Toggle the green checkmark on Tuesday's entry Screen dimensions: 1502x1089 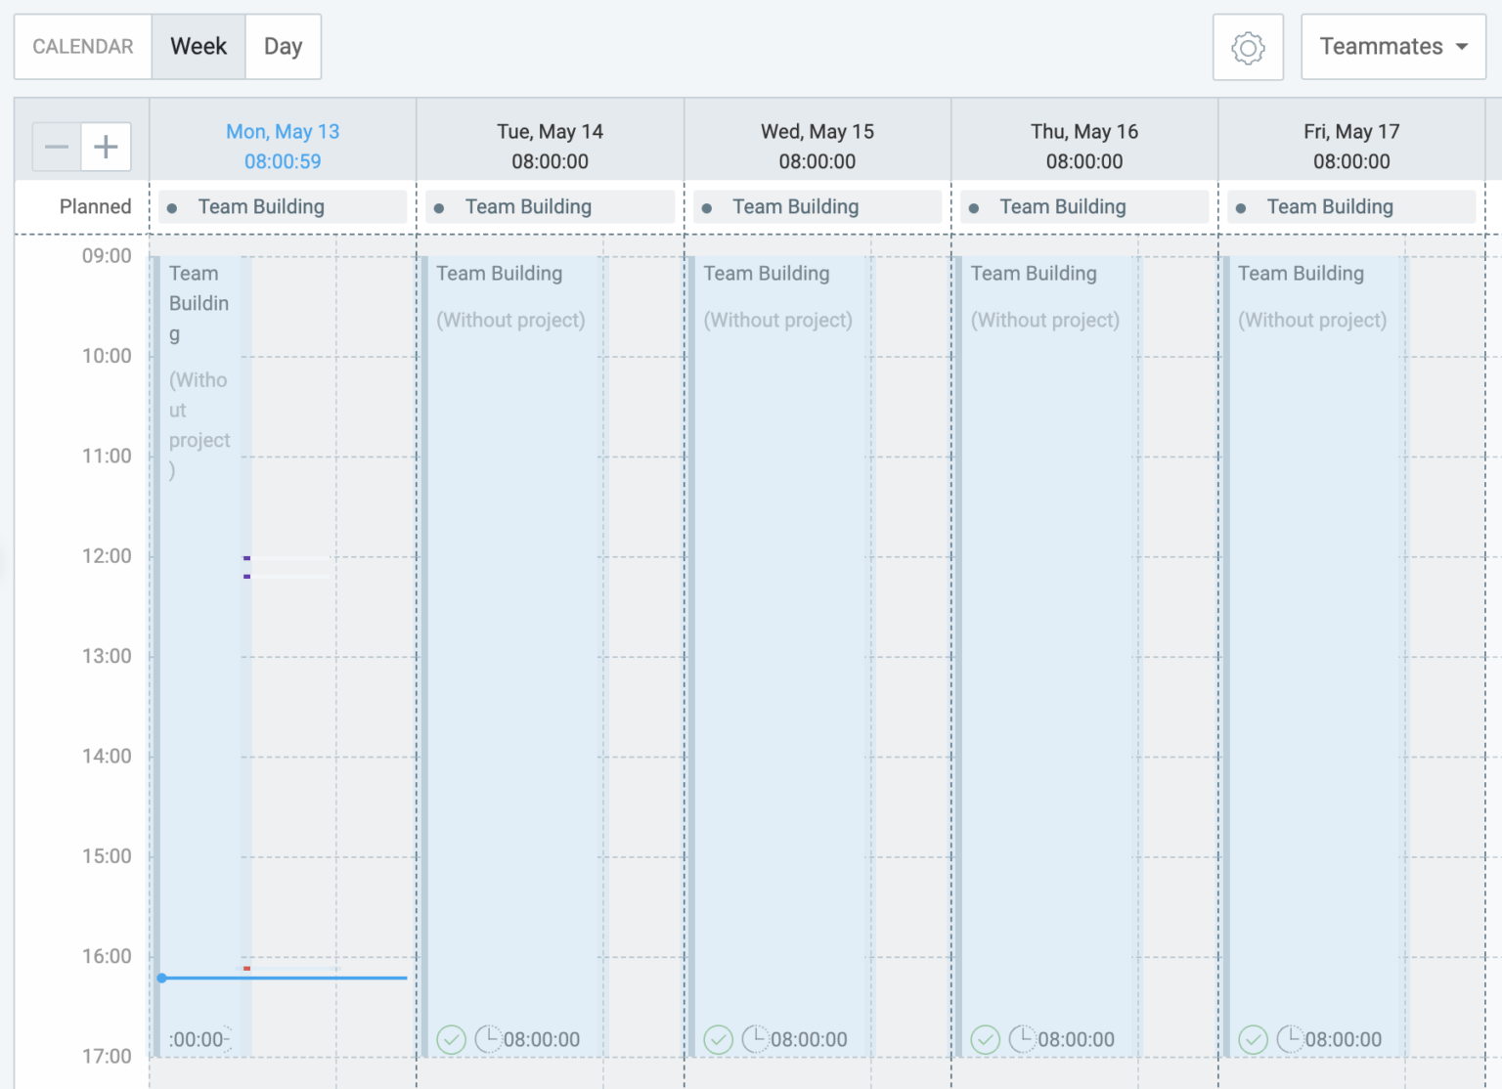[x=451, y=1039]
